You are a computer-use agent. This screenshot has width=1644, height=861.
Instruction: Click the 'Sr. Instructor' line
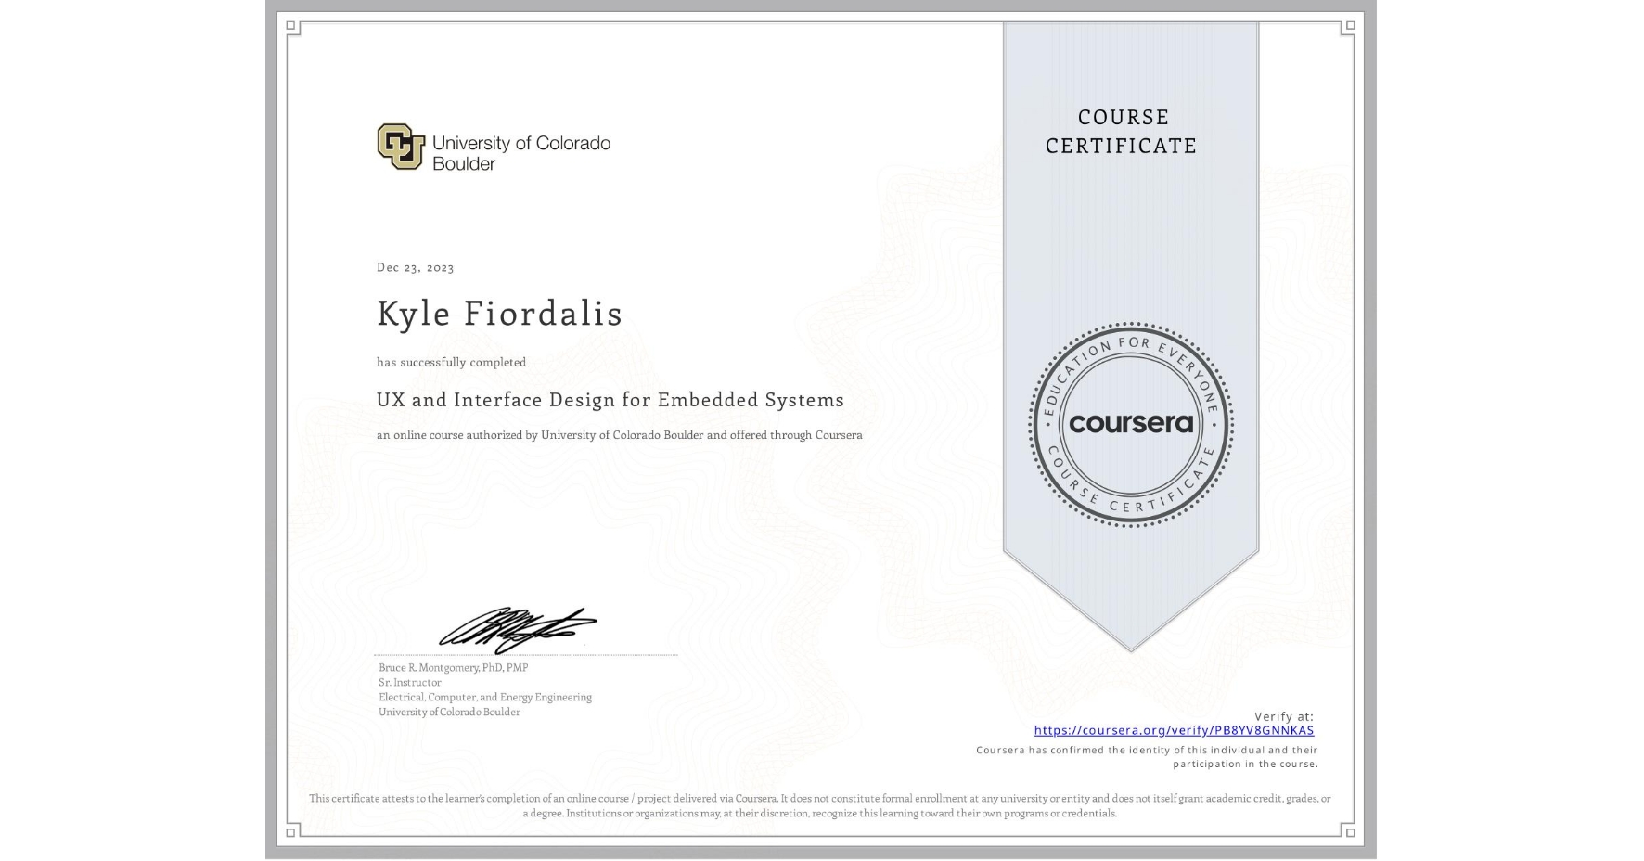tap(409, 682)
